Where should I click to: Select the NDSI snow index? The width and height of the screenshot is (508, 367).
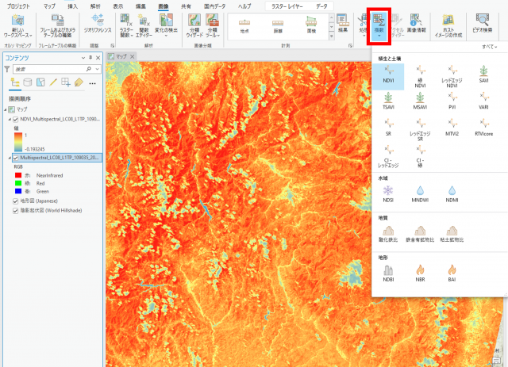[x=388, y=194]
